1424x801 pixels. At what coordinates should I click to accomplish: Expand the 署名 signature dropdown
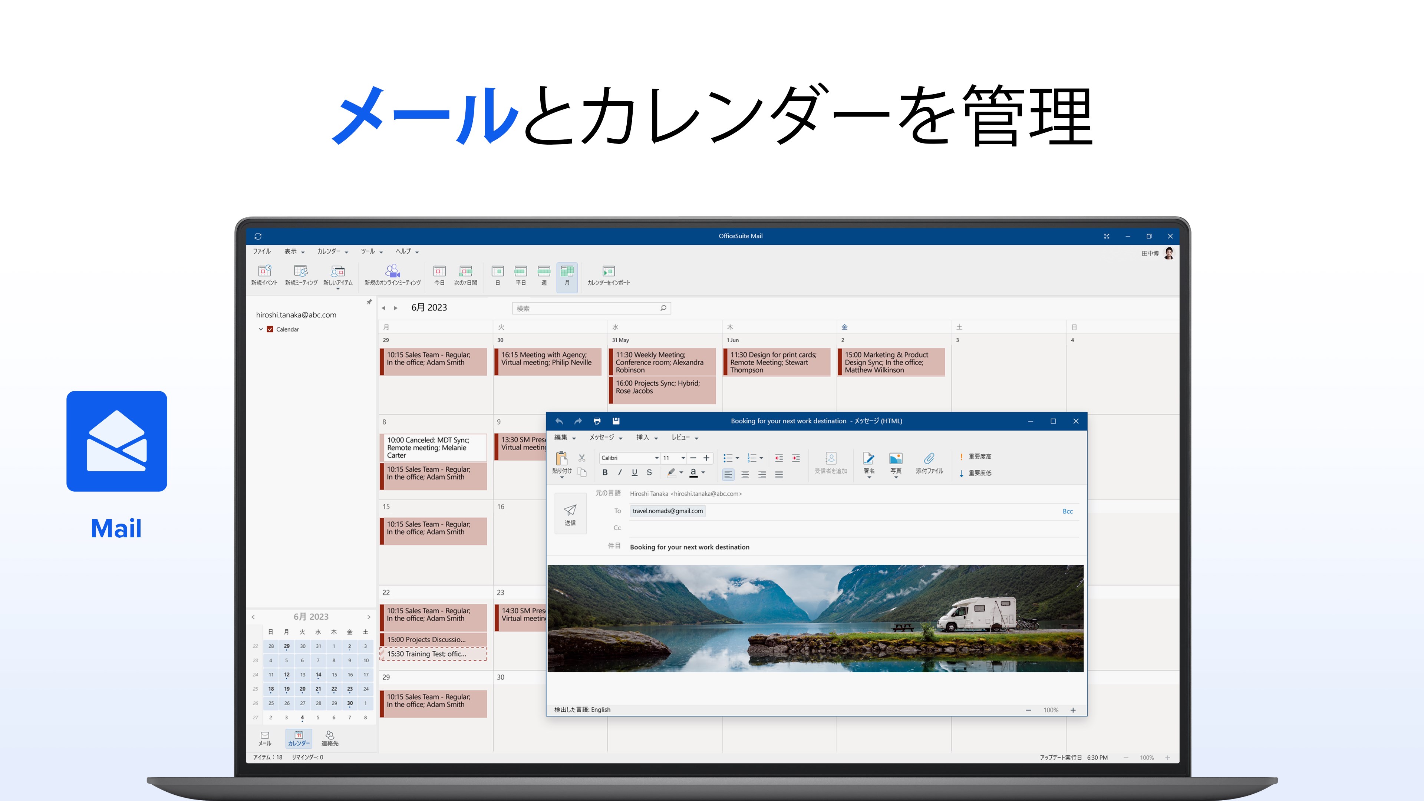pos(869,478)
